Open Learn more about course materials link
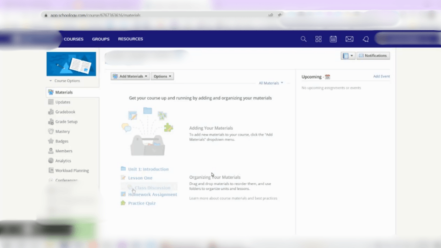Screen dimensions: 441x248 (x=233, y=198)
